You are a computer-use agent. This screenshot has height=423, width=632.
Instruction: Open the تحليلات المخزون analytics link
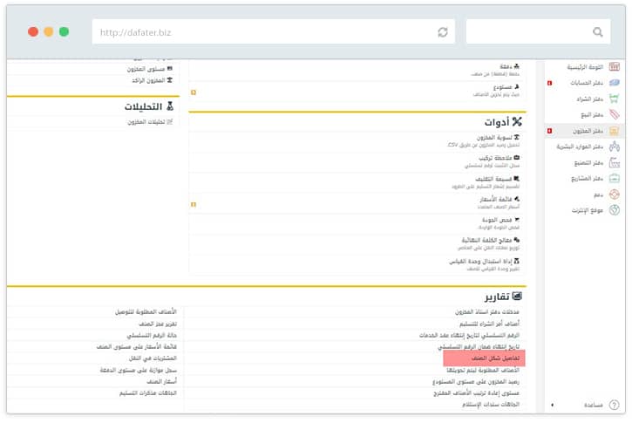146,122
